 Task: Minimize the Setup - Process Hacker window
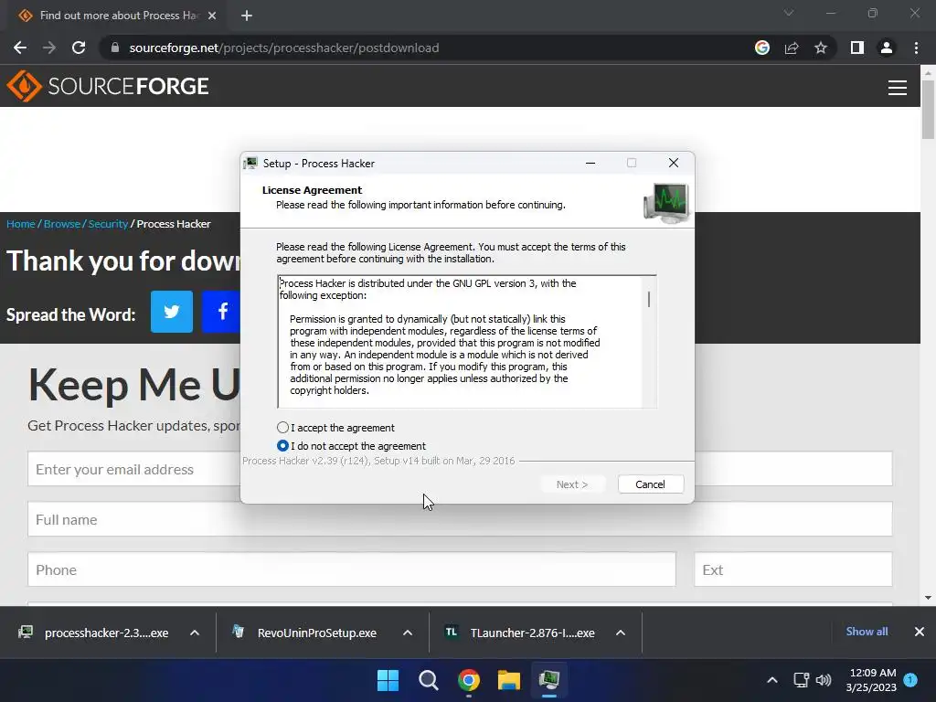tap(590, 163)
